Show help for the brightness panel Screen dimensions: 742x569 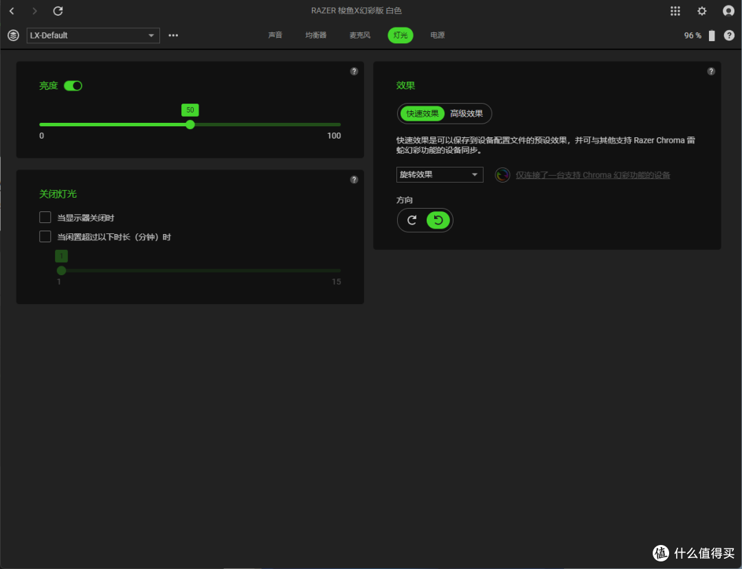pos(354,71)
